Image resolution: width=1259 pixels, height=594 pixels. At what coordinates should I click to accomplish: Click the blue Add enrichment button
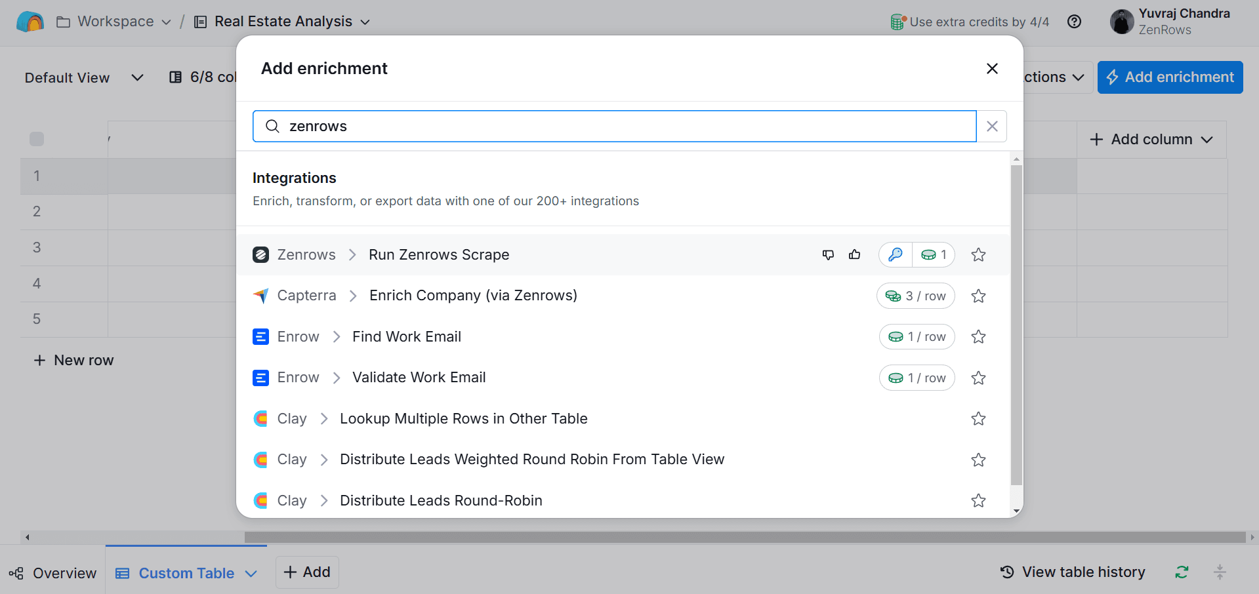click(x=1170, y=77)
